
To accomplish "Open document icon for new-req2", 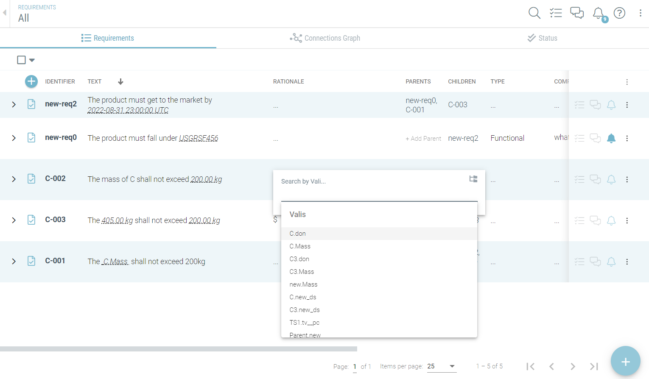I will click(31, 104).
